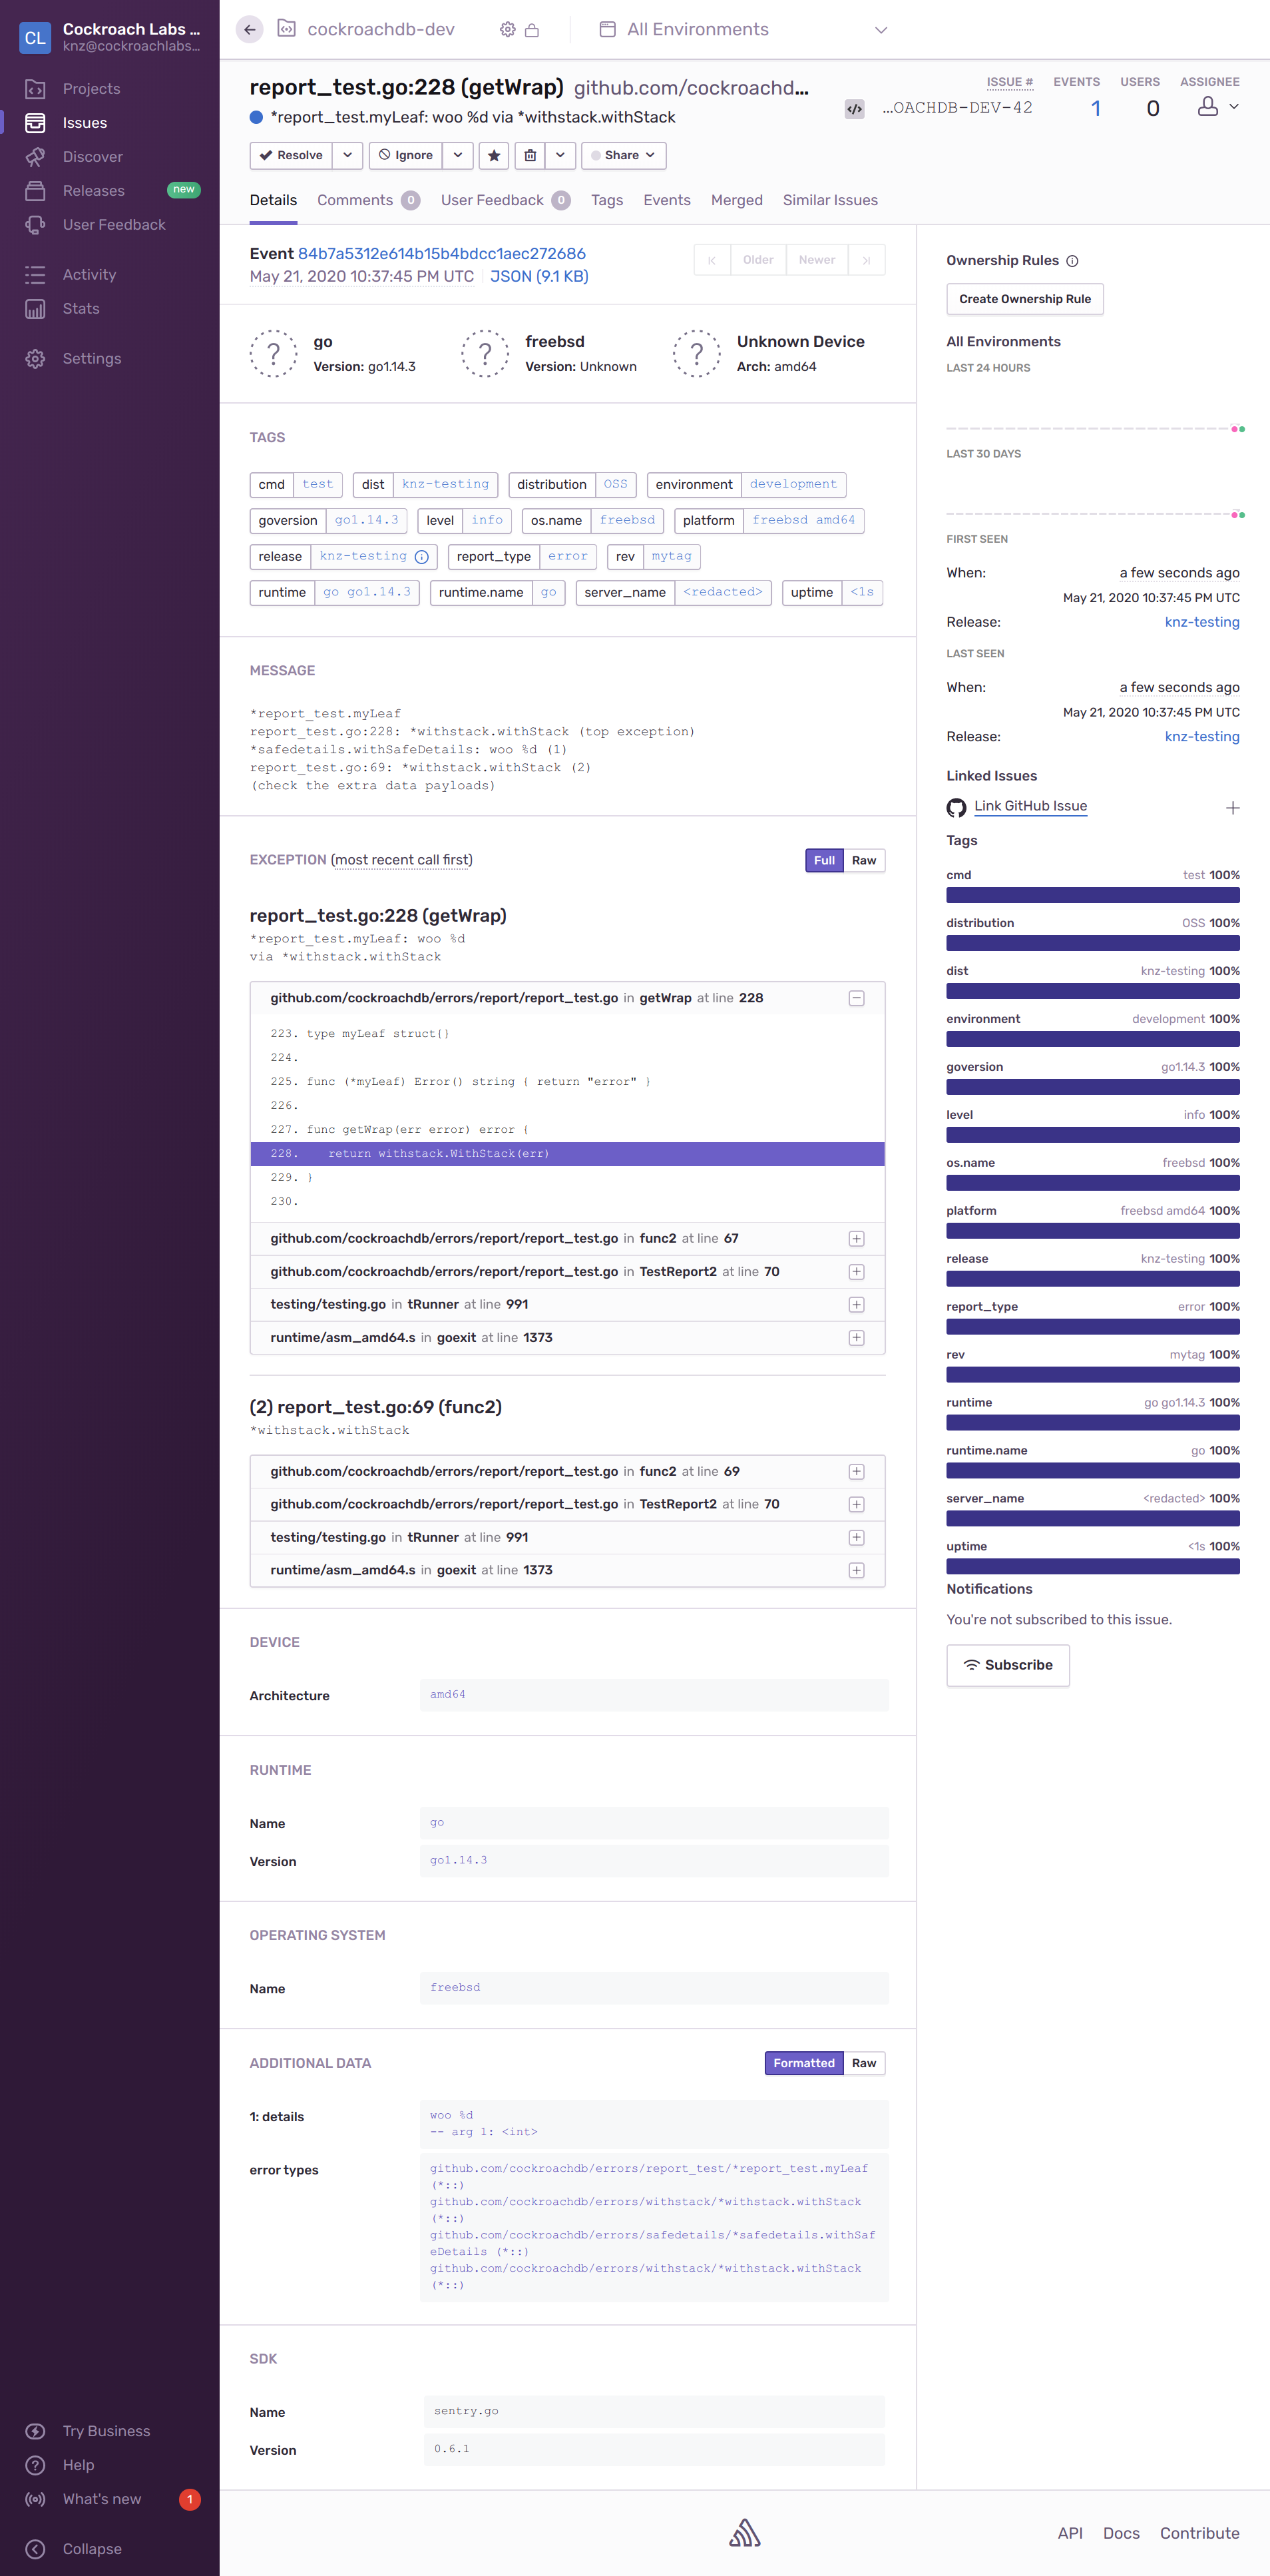Switch to Comments tab

click(x=367, y=200)
